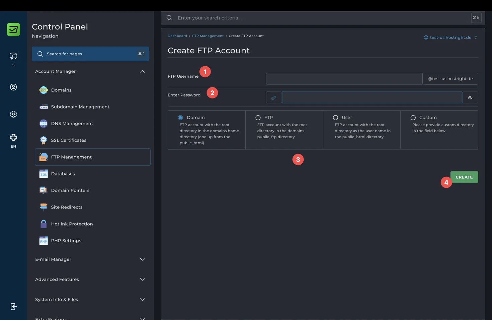Click the ⌘K shortcut badge
492x320 pixels.
[476, 18]
